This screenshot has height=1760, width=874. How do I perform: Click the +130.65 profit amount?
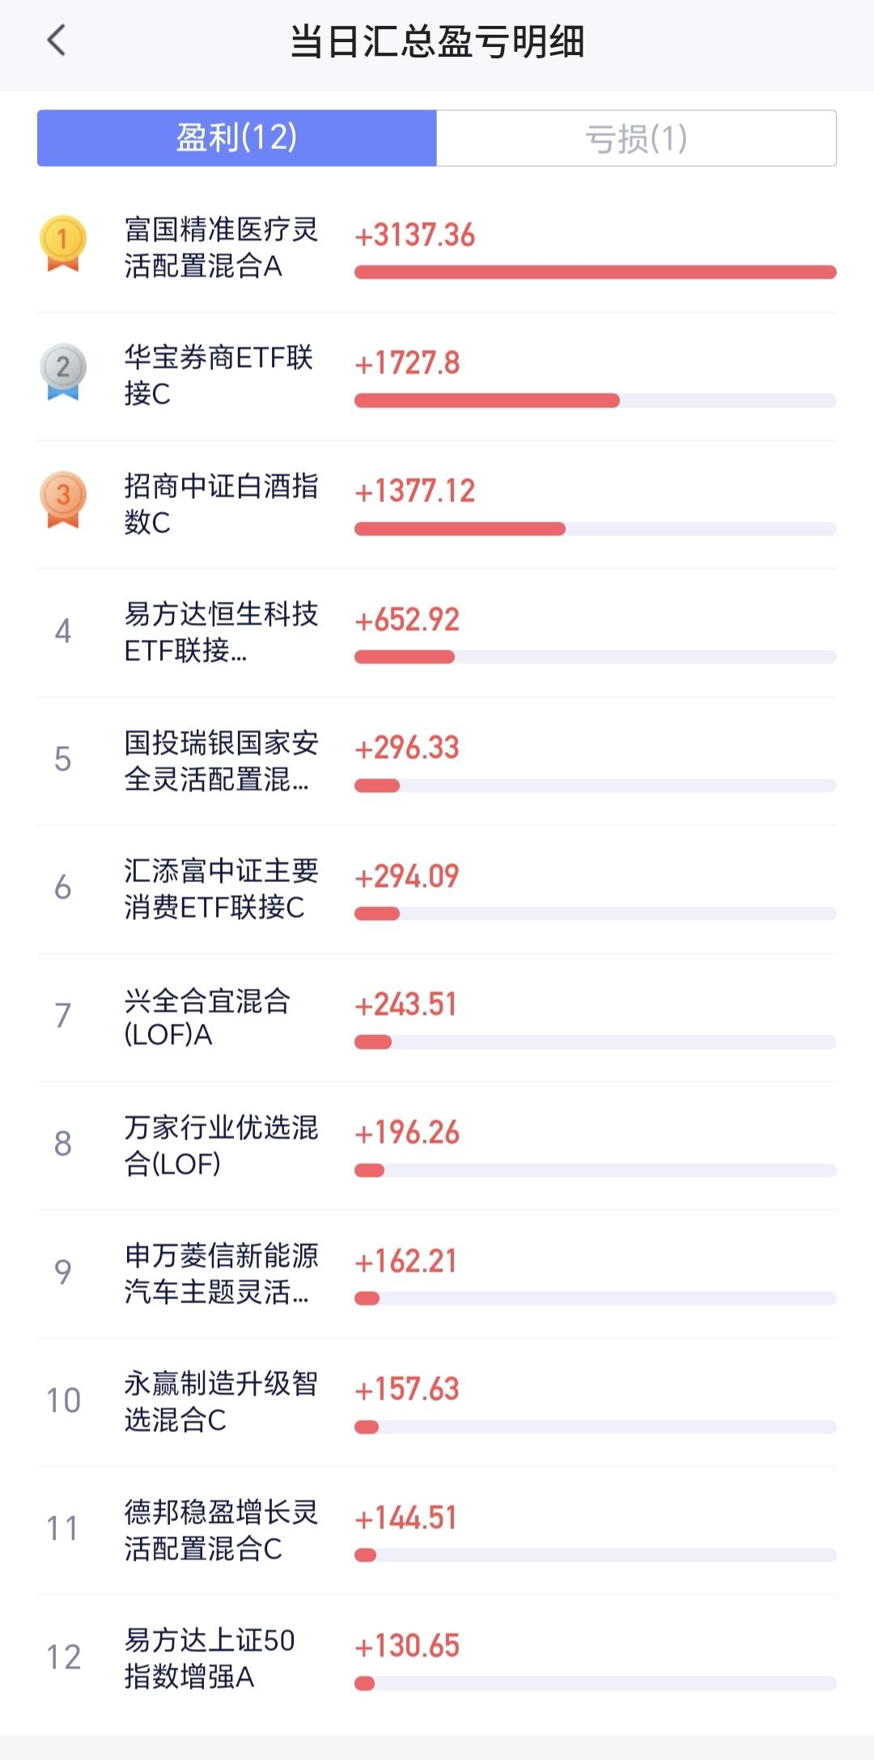point(407,1646)
